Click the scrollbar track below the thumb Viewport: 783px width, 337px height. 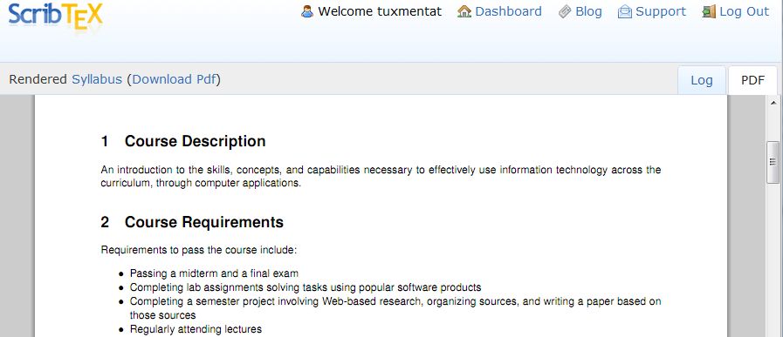[x=773, y=259]
